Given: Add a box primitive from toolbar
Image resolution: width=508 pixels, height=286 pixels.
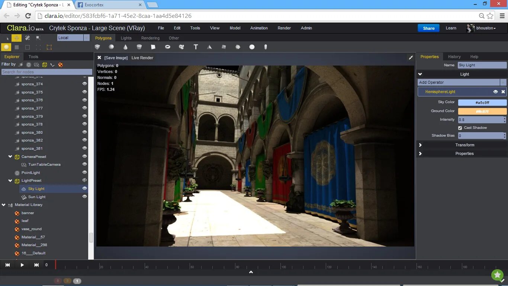Looking at the screenshot, I should tap(97, 47).
